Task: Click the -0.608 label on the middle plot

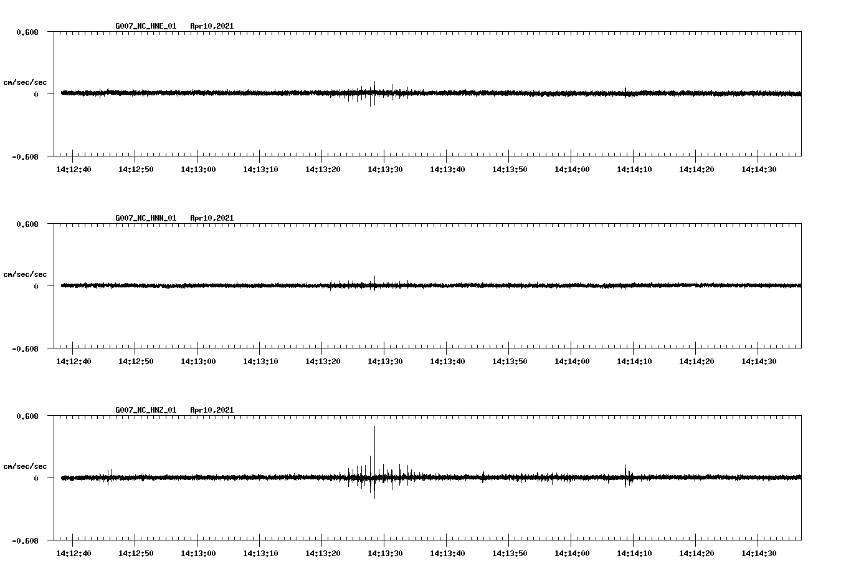Action: pyautogui.click(x=25, y=349)
